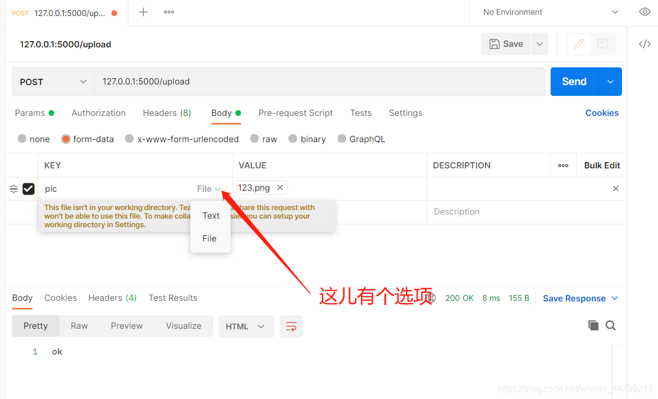Open more actions via three-dots near Bulk Edit
The image size is (658, 399).
click(563, 165)
